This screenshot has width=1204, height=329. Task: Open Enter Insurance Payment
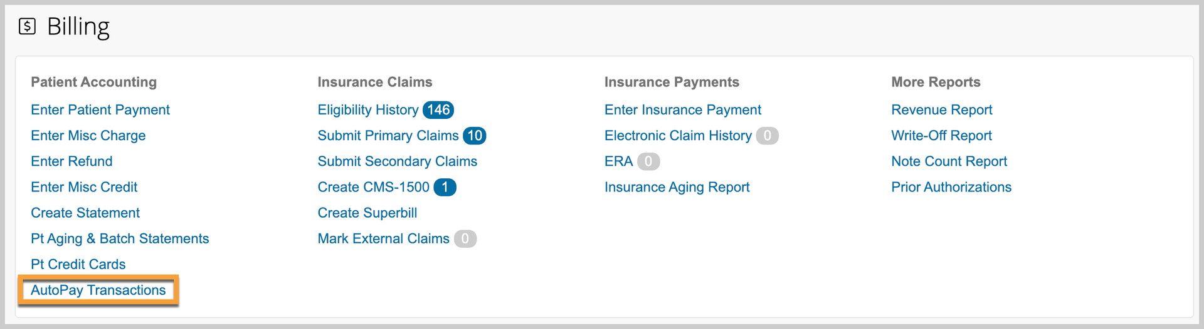click(x=682, y=110)
